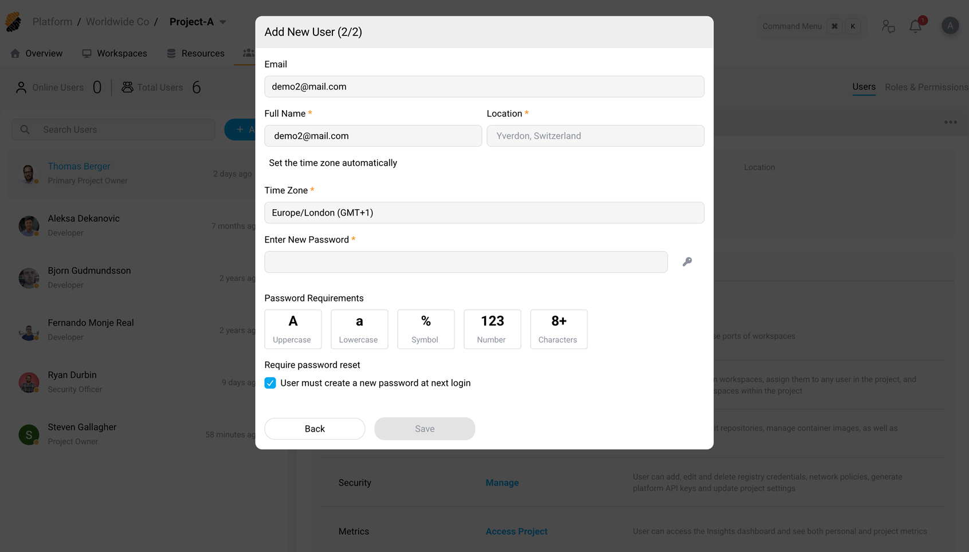Toggle set the time zone automatically

coord(332,163)
